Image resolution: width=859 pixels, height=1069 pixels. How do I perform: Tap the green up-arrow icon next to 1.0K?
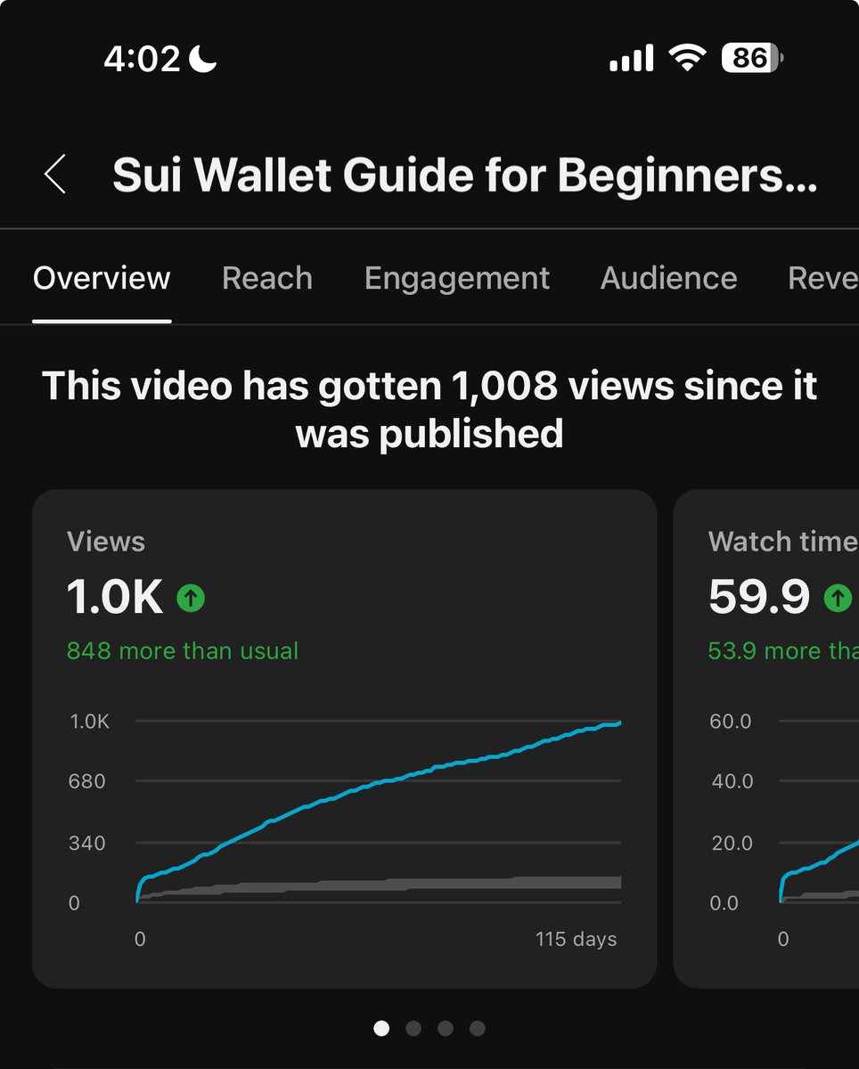(191, 598)
